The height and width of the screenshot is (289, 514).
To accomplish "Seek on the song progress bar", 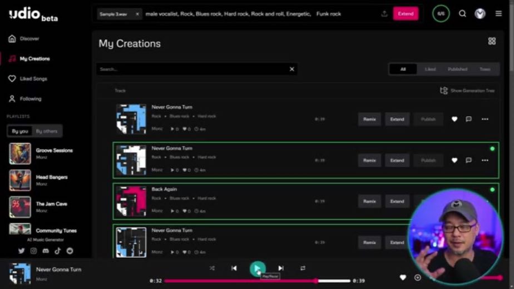I will pos(258,281).
